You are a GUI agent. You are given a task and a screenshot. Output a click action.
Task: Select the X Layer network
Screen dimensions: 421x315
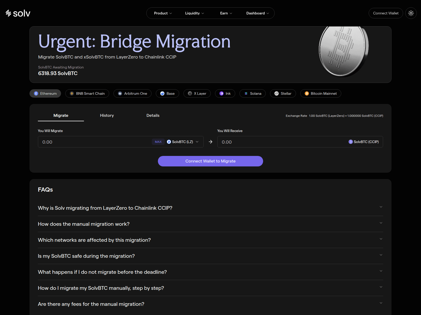[197, 93]
